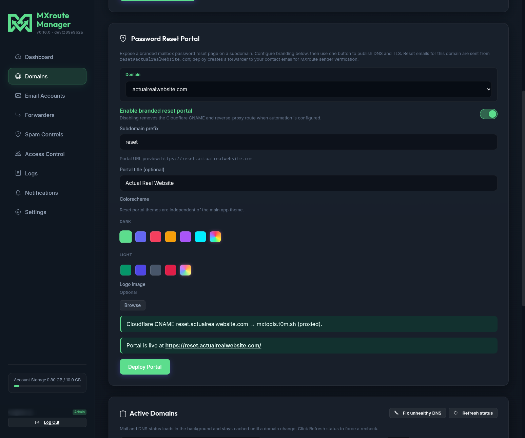Click the Deploy Portal button
Screen dimensions: 525x438
[x=145, y=367]
